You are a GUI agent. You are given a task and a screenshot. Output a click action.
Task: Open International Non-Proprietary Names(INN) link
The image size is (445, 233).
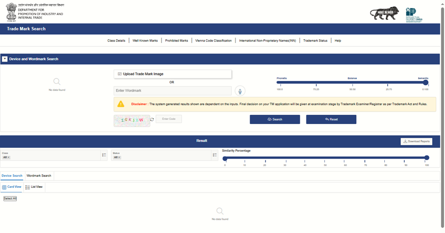(267, 41)
